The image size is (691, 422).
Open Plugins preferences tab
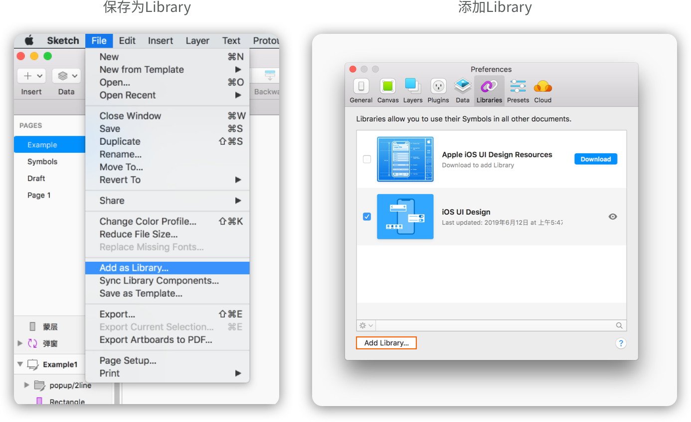pos(438,91)
